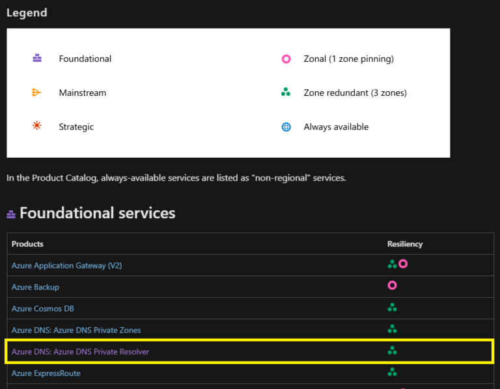Open Azure DNS Private Zones link
The height and width of the screenshot is (389, 500).
(x=76, y=330)
